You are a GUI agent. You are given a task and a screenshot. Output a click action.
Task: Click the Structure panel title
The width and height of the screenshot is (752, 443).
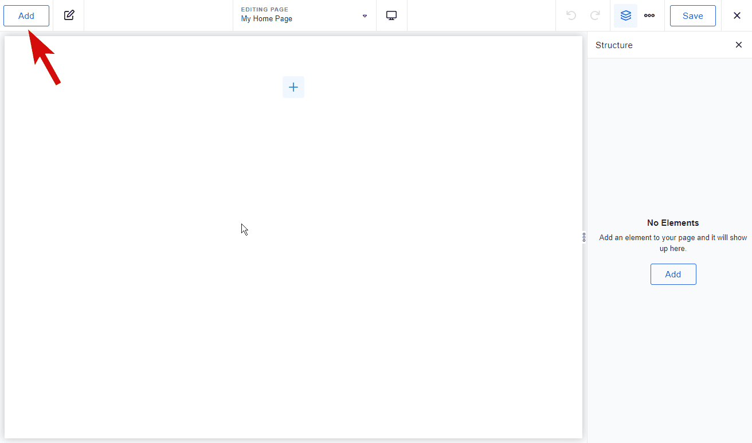pos(614,45)
